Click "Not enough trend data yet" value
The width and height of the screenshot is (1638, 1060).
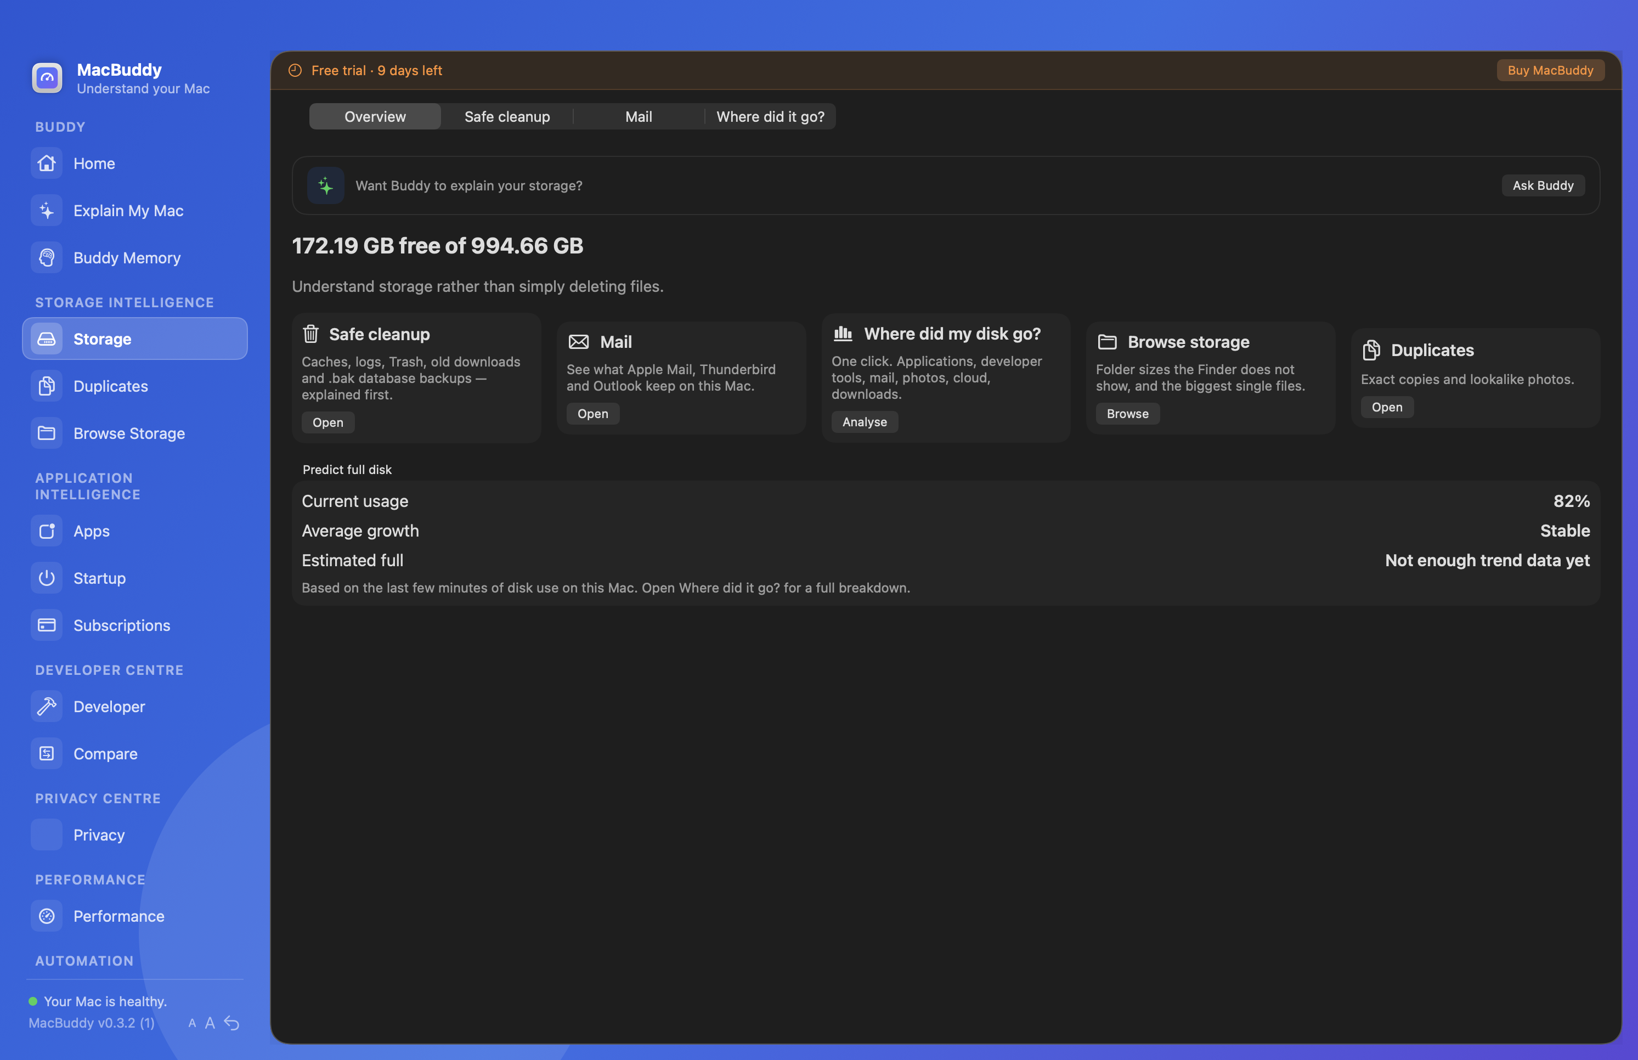click(1487, 560)
